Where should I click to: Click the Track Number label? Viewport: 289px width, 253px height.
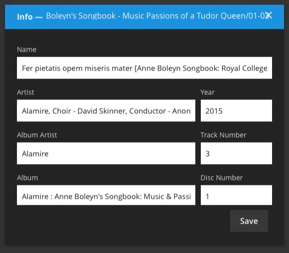click(223, 135)
